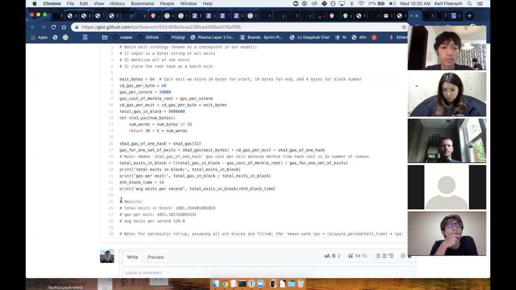Open the dhh bookmark
516x290 pixels.
359,37
